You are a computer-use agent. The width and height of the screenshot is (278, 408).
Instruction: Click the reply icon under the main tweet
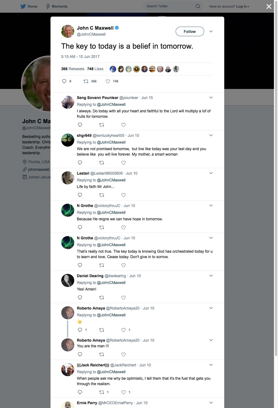64,81
